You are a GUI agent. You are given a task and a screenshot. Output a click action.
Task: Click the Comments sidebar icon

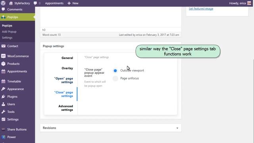tap(3, 10)
